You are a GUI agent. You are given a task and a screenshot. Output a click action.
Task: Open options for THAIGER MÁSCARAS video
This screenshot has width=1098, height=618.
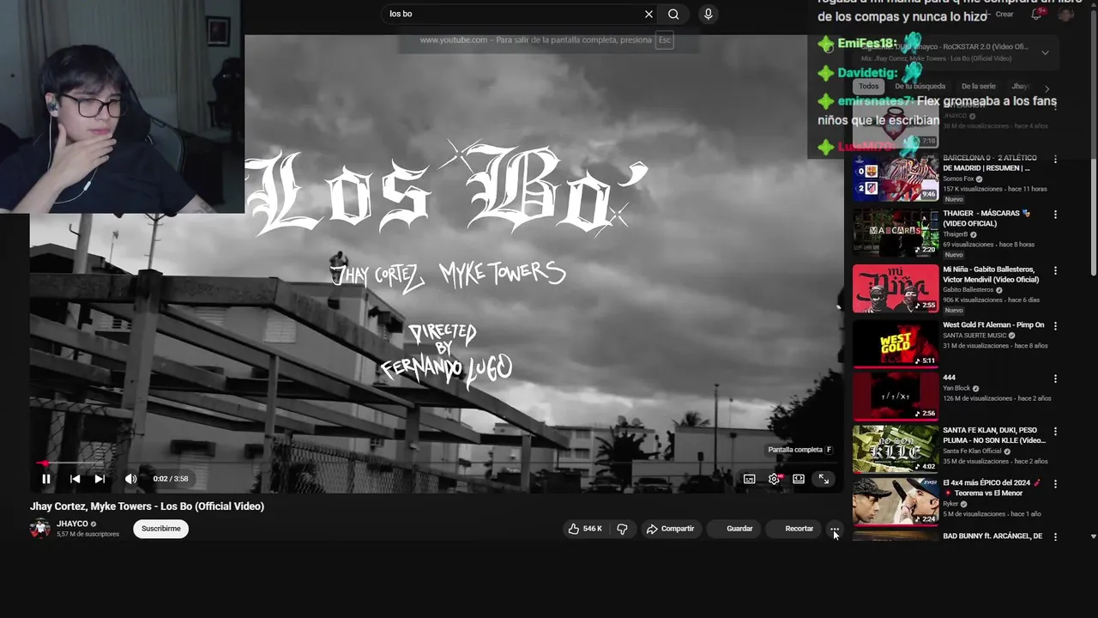(x=1055, y=215)
